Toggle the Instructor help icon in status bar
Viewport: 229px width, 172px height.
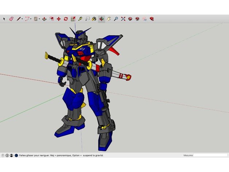(16, 155)
